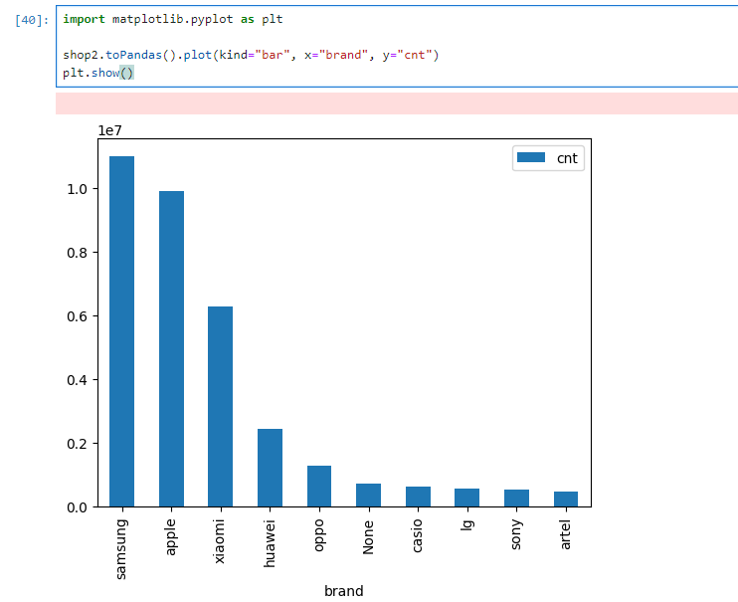
Task: Click the casio bar in chart
Action: (x=418, y=497)
